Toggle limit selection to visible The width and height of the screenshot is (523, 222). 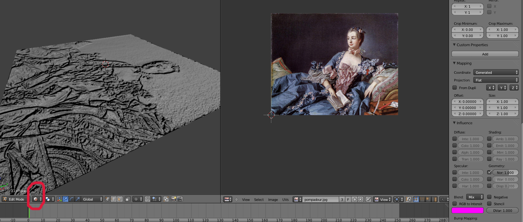pyautogui.click(x=128, y=199)
